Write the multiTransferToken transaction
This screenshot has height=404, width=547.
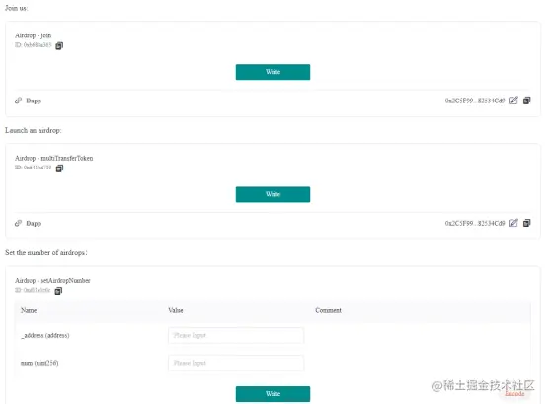pos(273,194)
